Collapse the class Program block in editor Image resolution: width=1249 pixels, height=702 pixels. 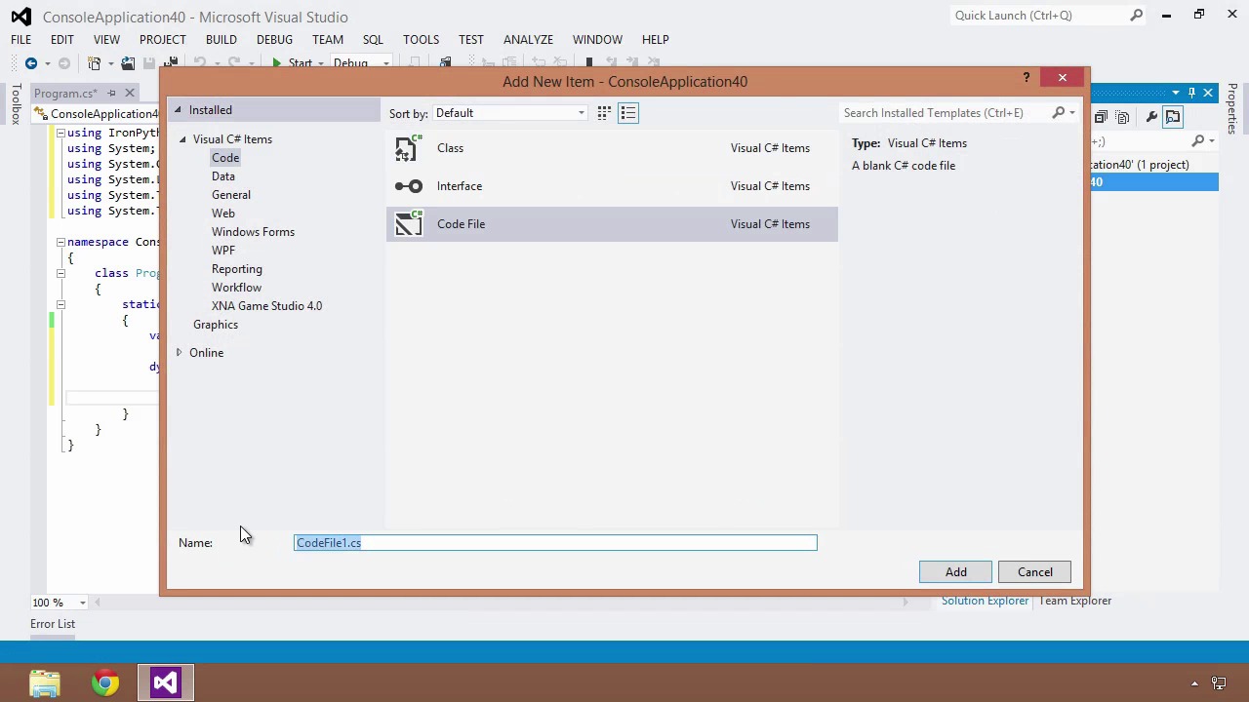[x=60, y=273]
